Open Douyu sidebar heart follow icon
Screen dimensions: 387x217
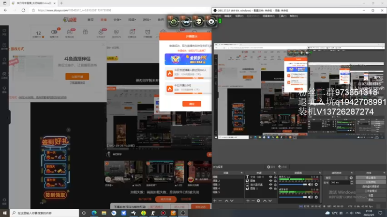[4, 32]
